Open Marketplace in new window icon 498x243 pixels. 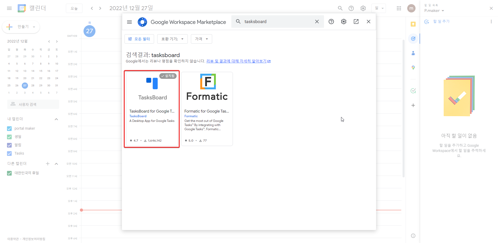356,22
